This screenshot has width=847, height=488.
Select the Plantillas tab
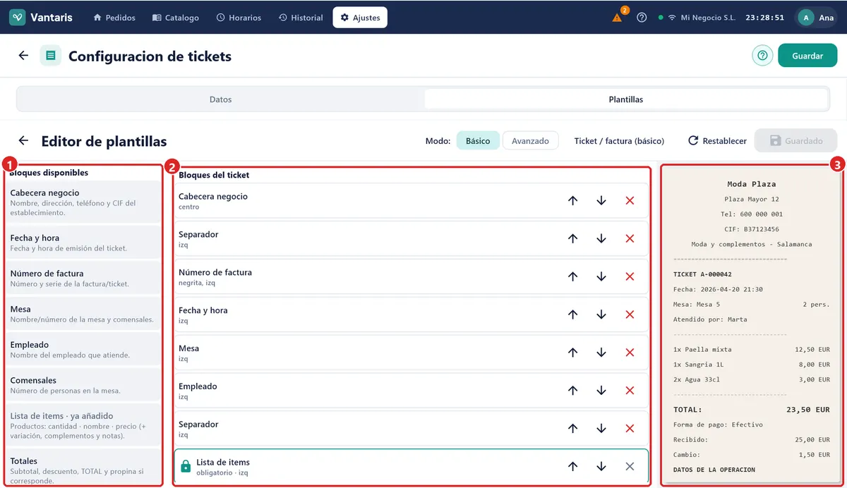tap(626, 99)
